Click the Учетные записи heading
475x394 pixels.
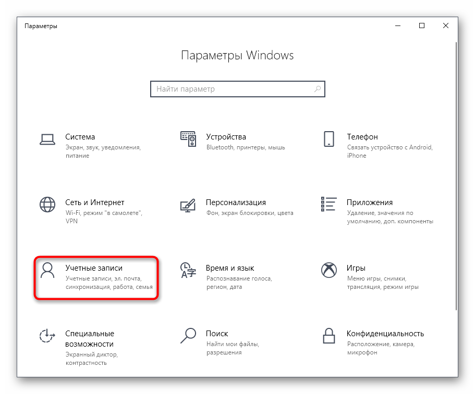(x=94, y=268)
